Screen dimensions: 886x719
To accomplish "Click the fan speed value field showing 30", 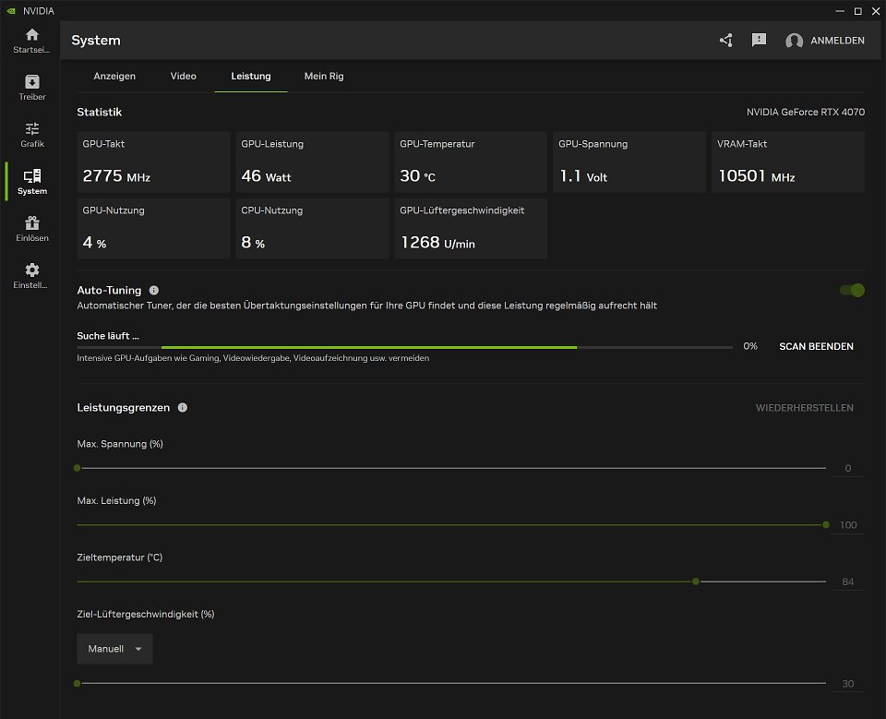I will click(x=847, y=684).
